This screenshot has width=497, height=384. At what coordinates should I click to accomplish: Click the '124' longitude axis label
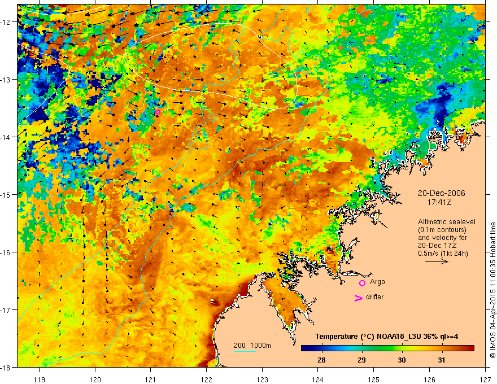click(x=318, y=379)
